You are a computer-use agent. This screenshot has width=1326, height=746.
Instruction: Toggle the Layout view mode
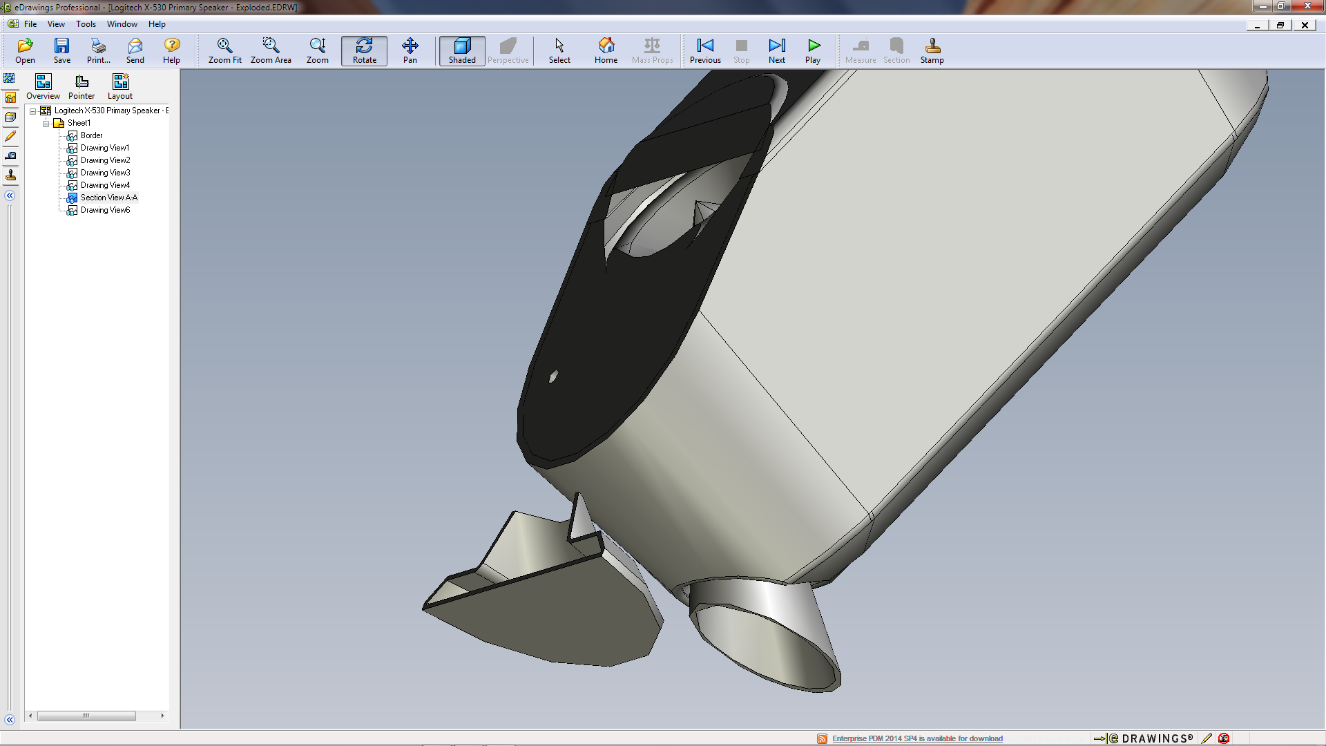[120, 86]
